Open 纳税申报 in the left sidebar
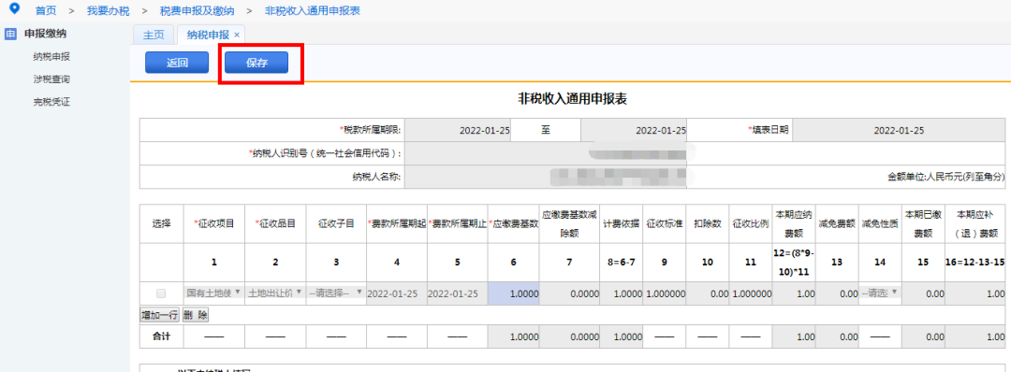The image size is (1011, 372). [x=51, y=57]
